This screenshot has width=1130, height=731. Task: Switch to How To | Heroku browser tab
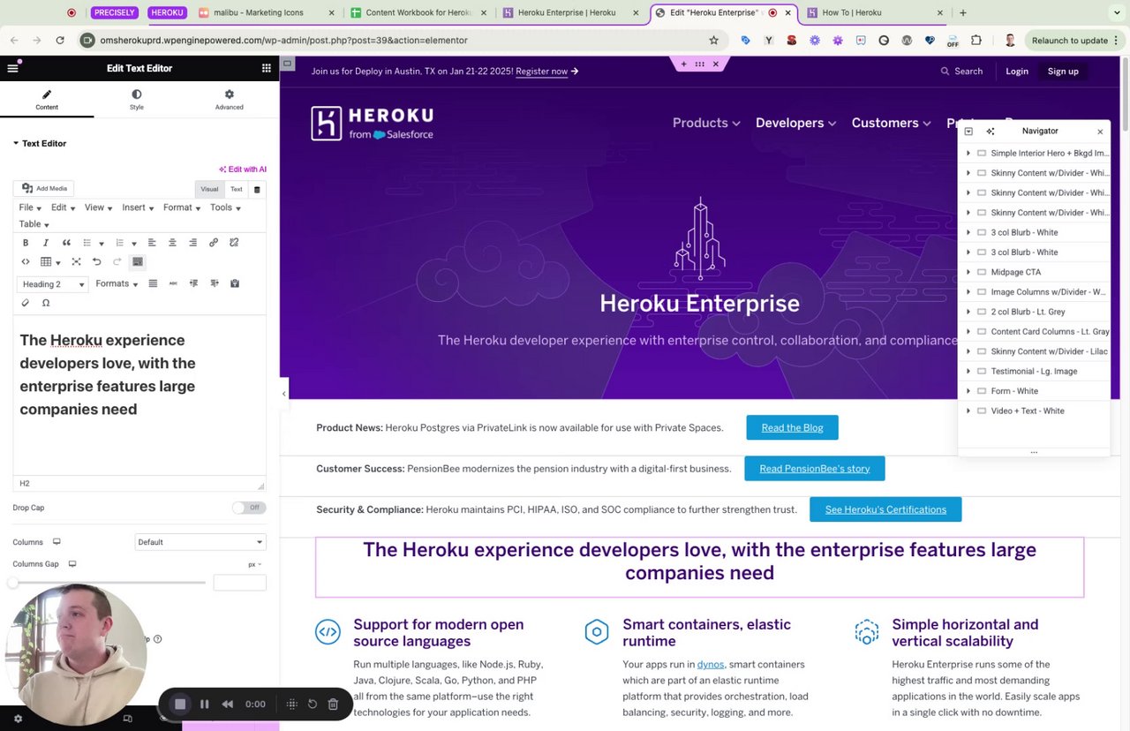[x=874, y=13]
